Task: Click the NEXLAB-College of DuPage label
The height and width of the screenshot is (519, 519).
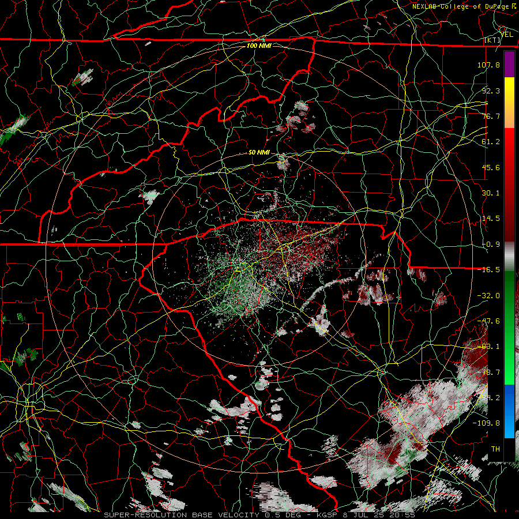Action: pos(461,6)
